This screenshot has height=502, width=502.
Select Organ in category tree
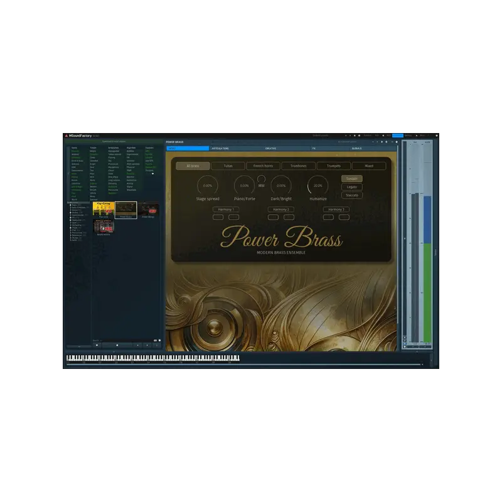(75, 228)
